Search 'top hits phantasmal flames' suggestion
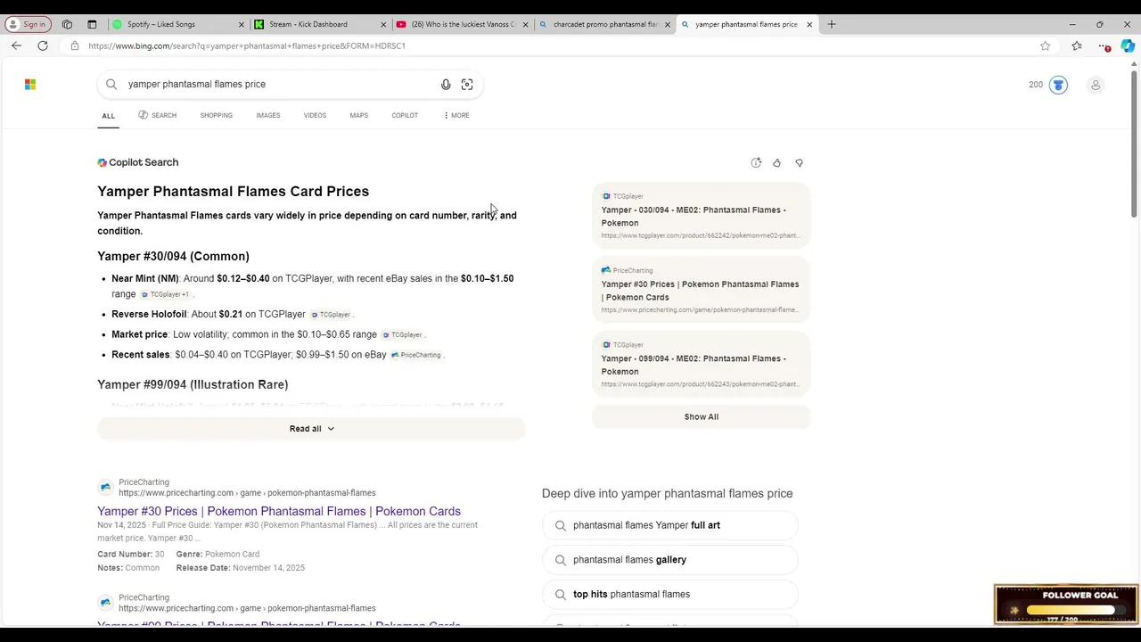This screenshot has width=1141, height=642. [x=670, y=594]
